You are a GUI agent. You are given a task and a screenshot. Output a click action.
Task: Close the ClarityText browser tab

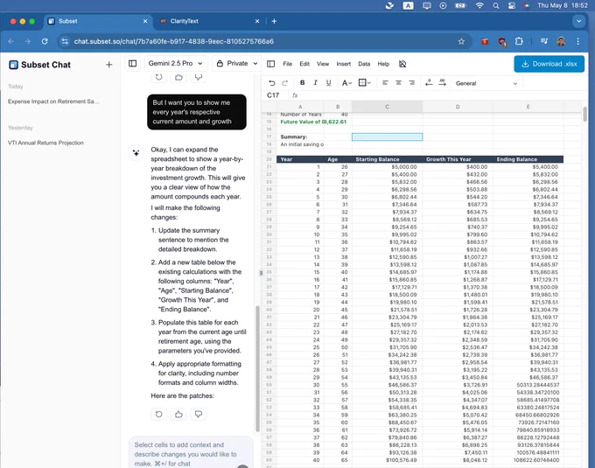(257, 21)
